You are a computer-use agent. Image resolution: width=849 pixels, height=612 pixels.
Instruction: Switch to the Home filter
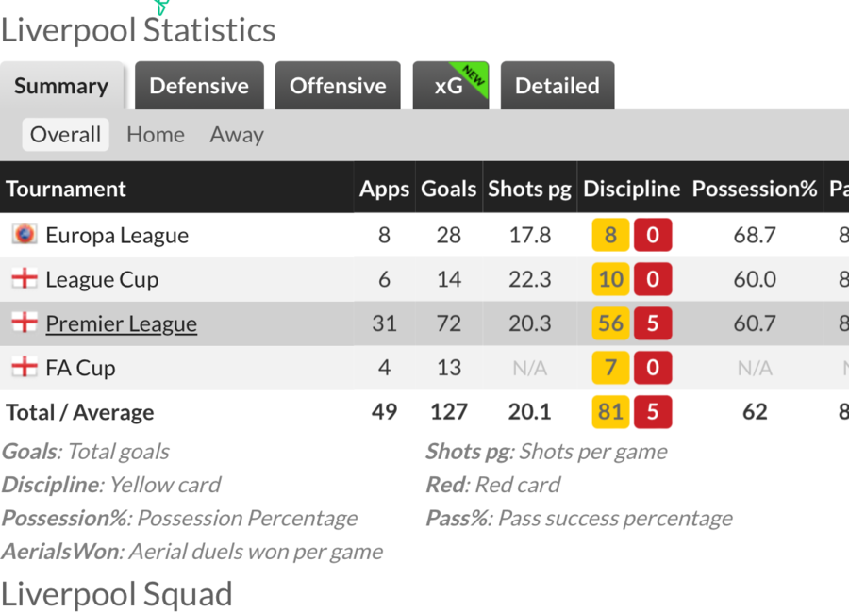pos(156,135)
